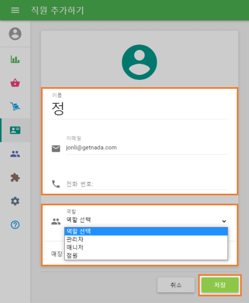
Task: Select 매니저 role from the list
Action: tap(146, 248)
